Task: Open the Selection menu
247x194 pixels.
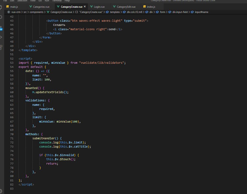Action: click(x=22, y=1)
